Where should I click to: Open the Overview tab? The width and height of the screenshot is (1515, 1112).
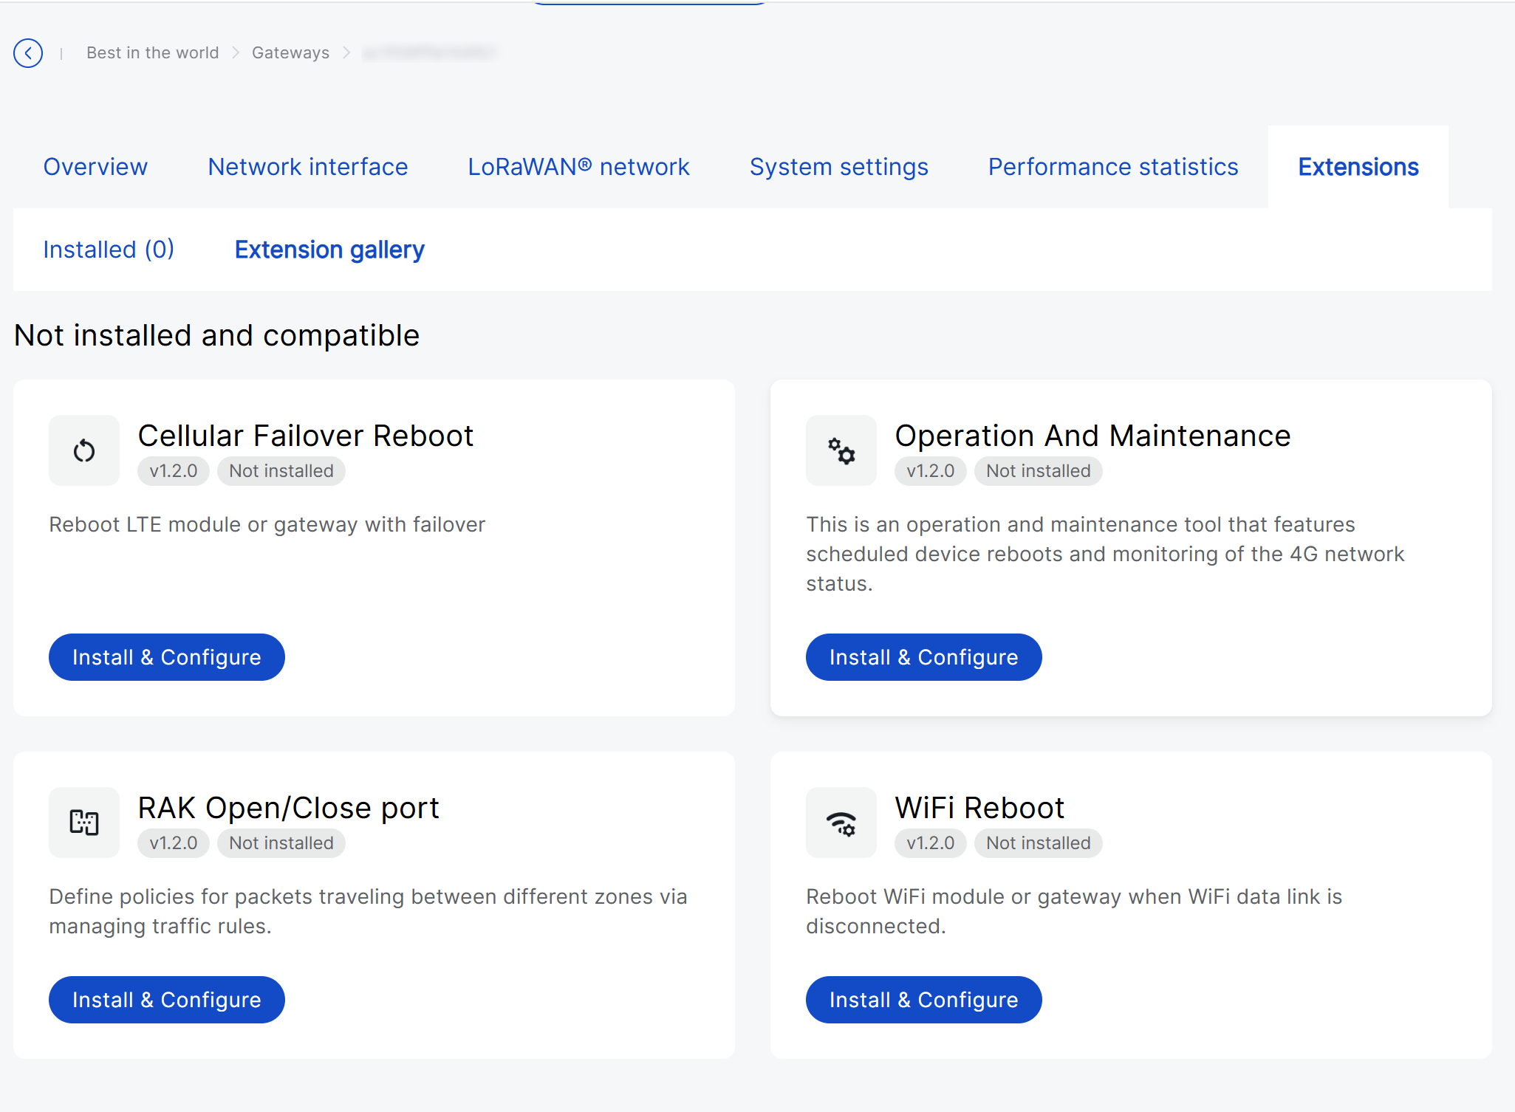point(95,167)
